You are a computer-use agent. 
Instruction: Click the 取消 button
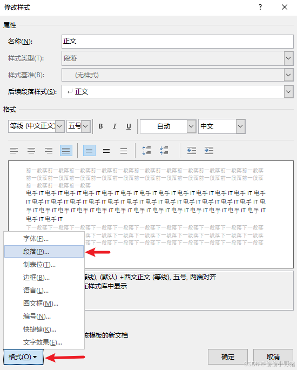click(x=273, y=357)
